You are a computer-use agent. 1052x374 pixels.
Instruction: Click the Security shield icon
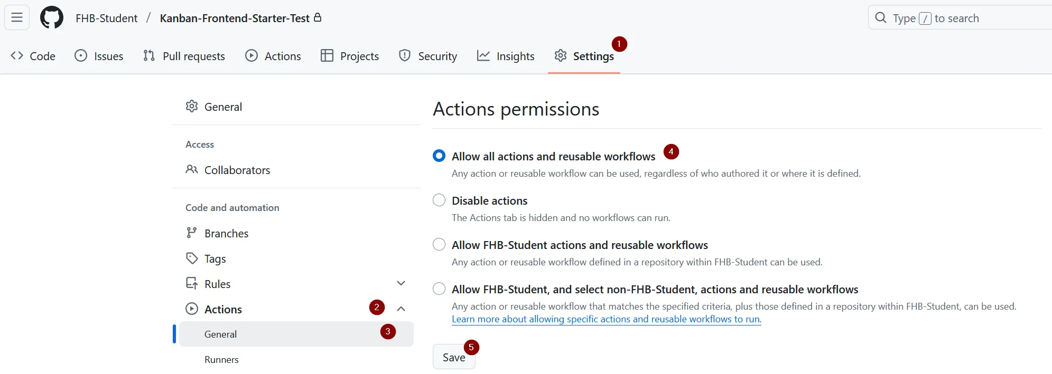click(404, 55)
